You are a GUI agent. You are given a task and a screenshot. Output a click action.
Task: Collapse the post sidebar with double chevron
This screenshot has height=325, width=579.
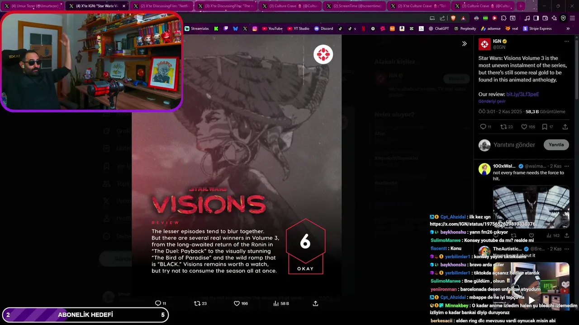[x=464, y=44]
